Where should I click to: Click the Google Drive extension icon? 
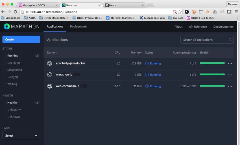[x=215, y=12]
